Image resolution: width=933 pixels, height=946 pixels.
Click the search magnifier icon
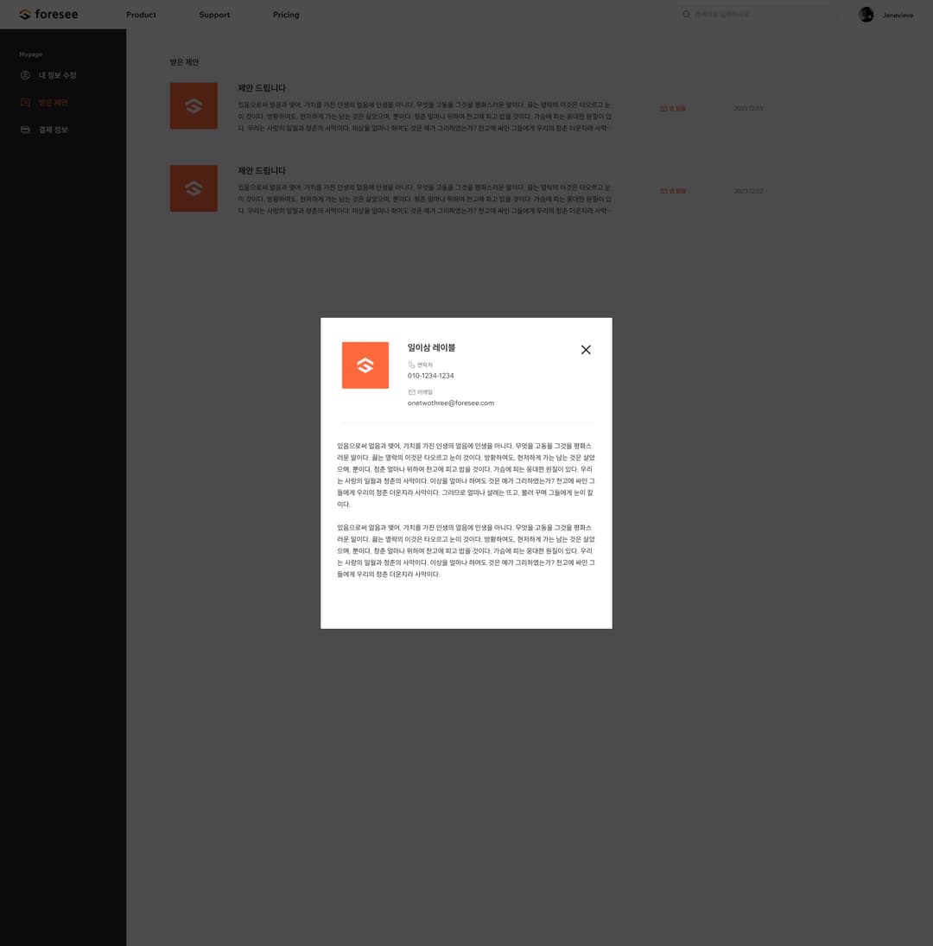tap(686, 14)
